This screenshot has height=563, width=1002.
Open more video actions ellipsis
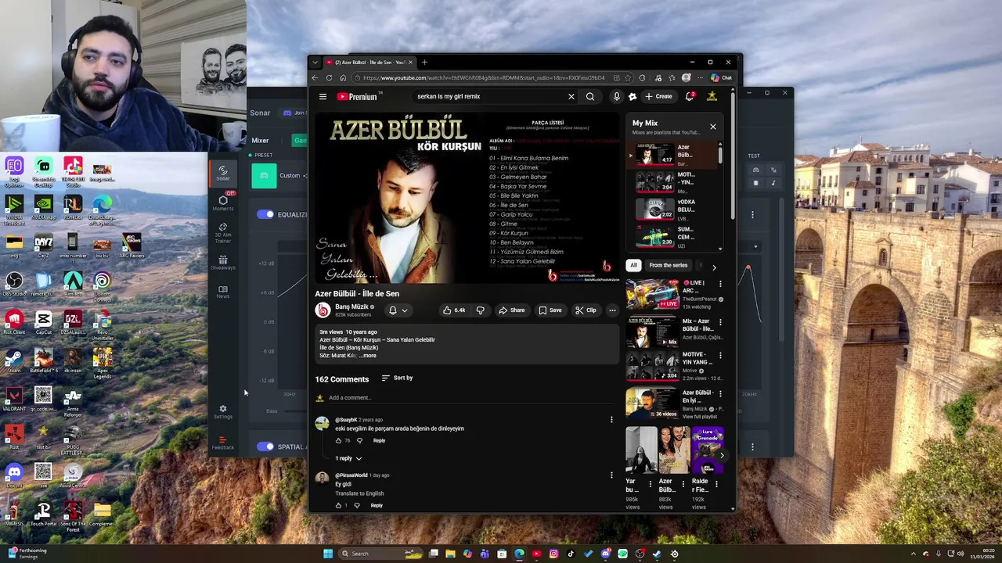pyautogui.click(x=612, y=310)
